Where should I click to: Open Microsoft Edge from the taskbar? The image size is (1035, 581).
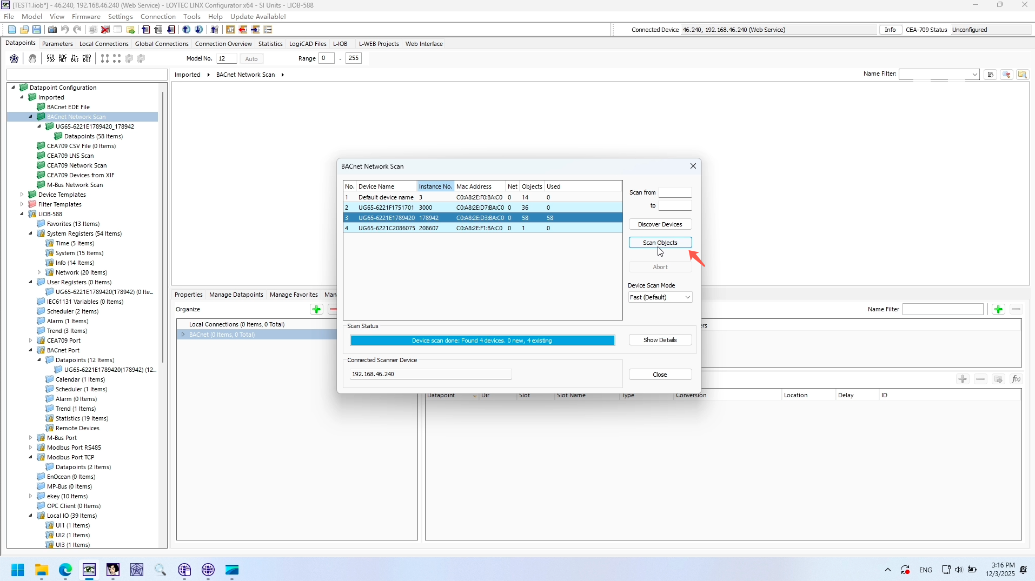(x=65, y=570)
